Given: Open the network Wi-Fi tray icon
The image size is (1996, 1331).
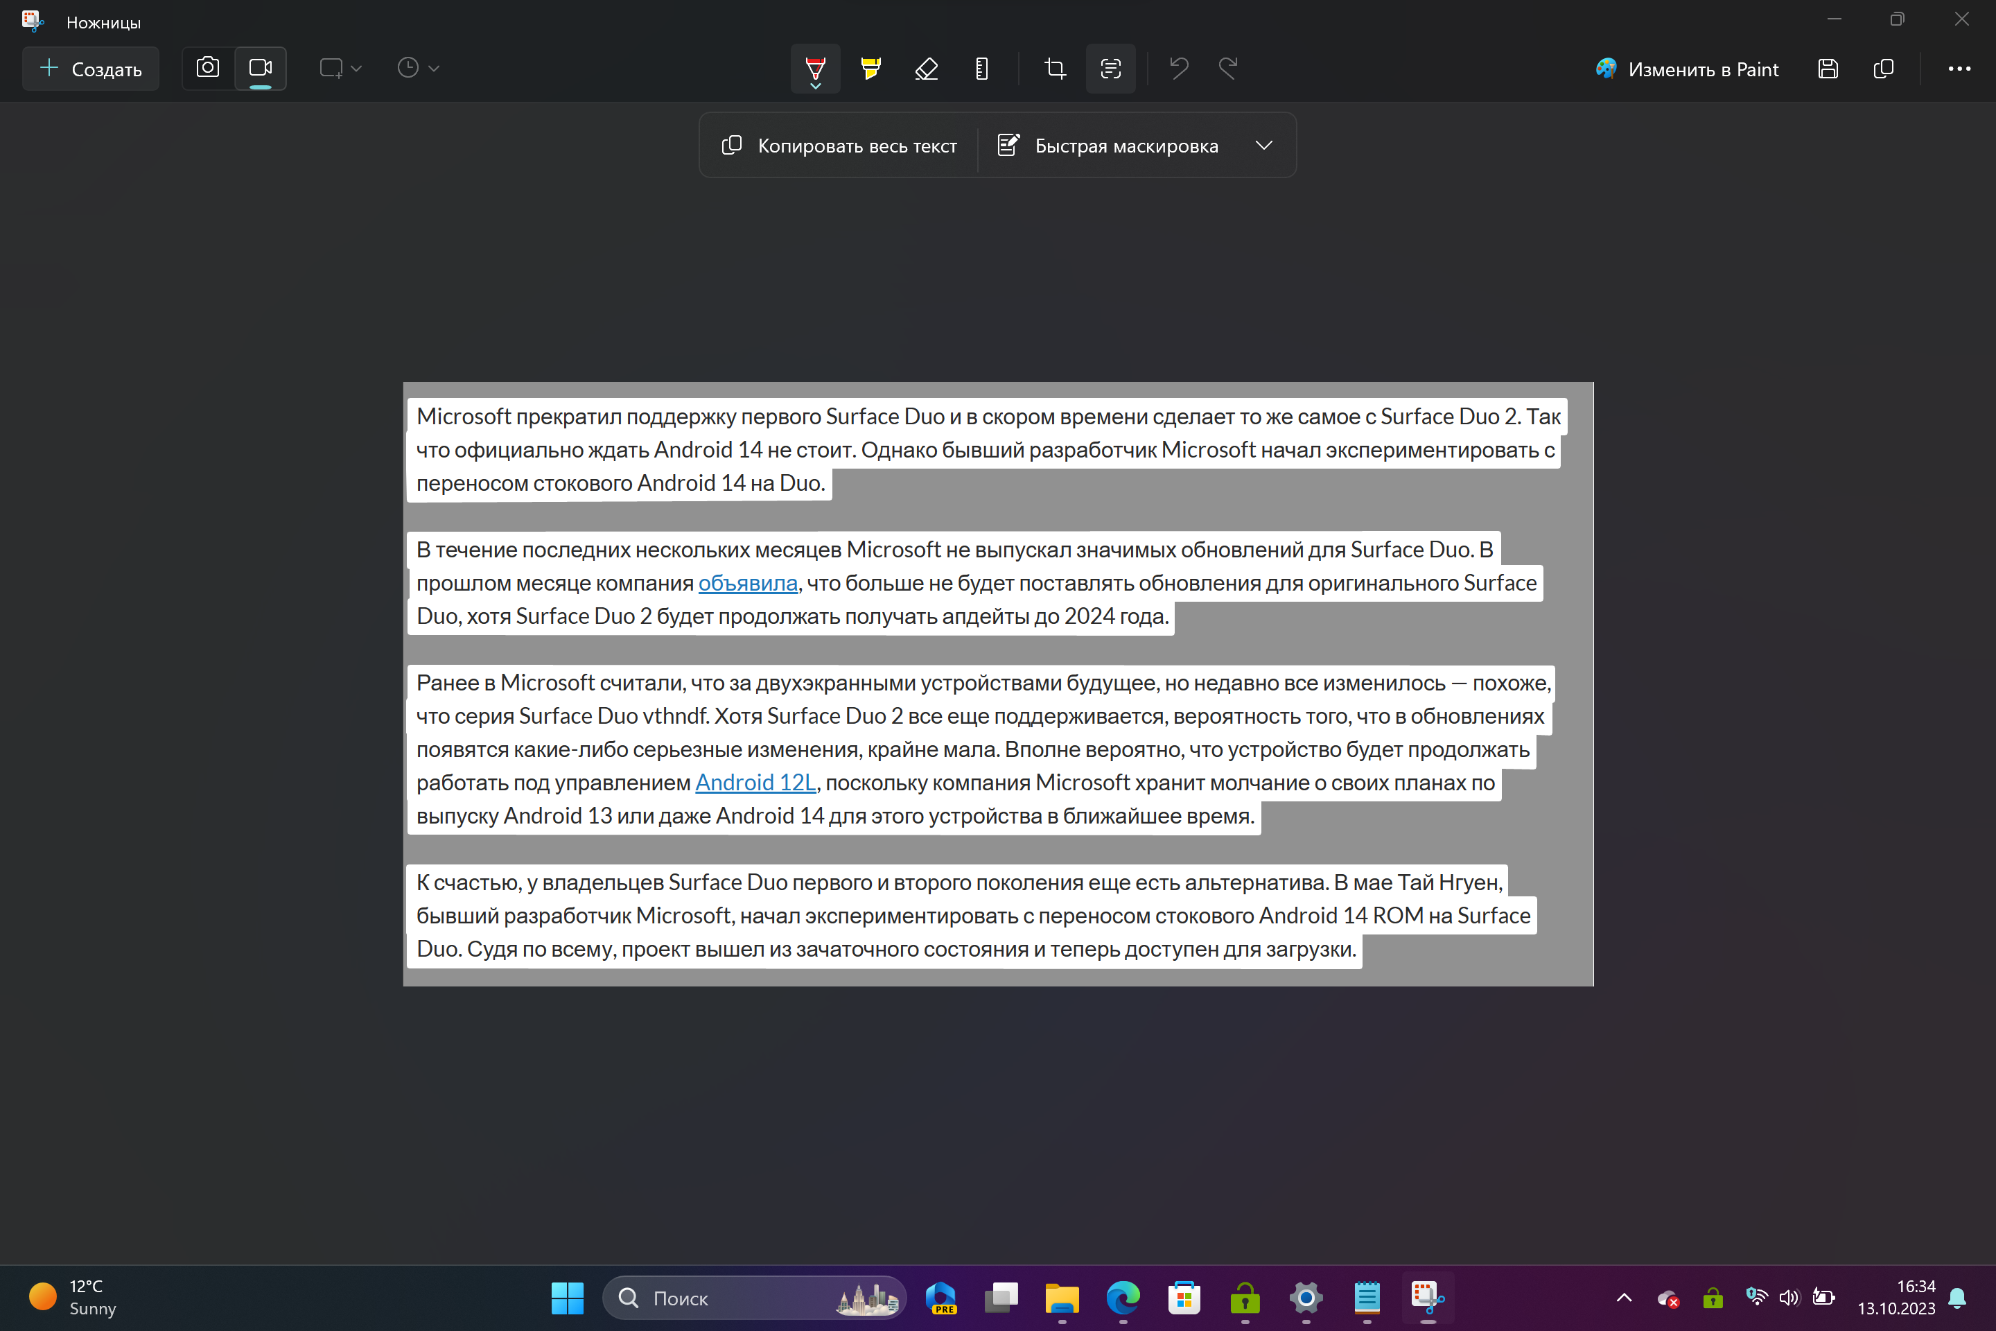Looking at the screenshot, I should coord(1757,1297).
